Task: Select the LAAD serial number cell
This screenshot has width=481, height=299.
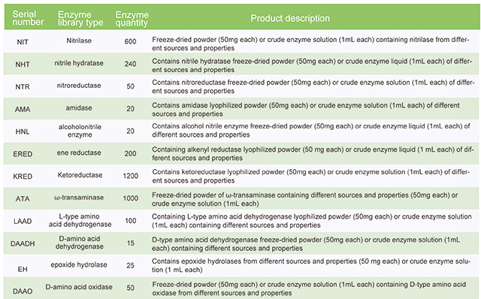Action: pos(23,221)
